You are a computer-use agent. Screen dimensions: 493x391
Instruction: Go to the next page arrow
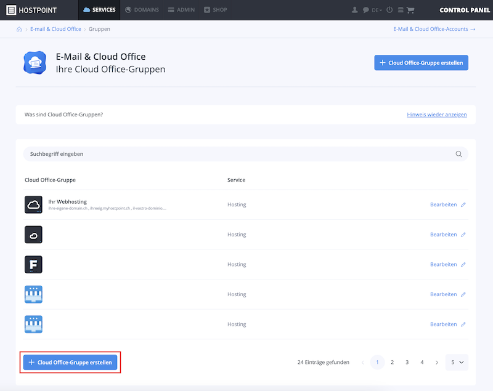[x=437, y=363]
